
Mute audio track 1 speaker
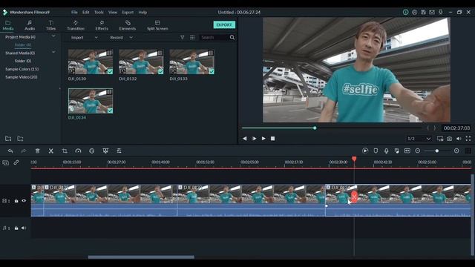(24, 228)
